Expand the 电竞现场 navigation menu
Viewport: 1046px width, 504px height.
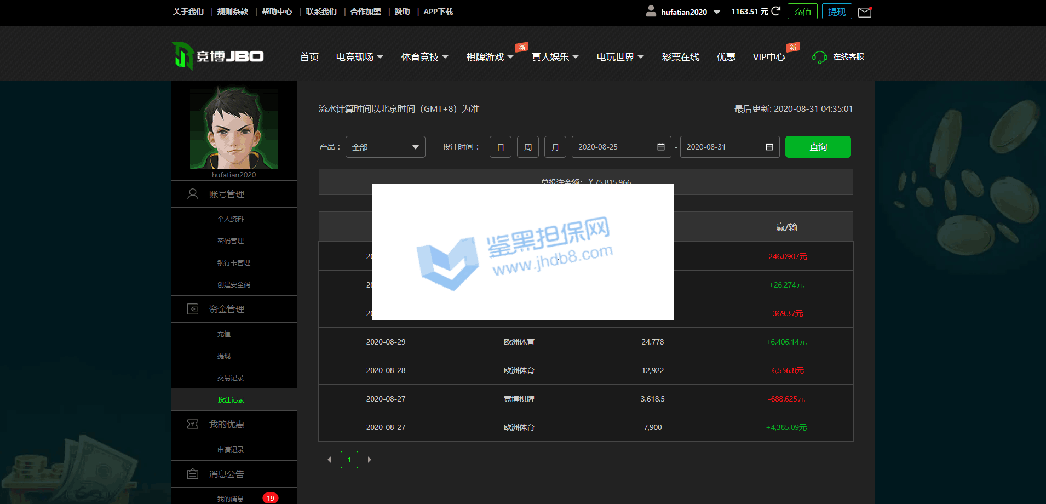click(x=359, y=57)
